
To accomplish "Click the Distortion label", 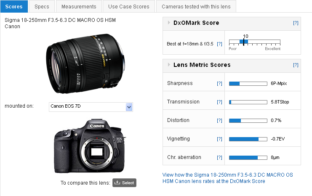I will [178, 120].
